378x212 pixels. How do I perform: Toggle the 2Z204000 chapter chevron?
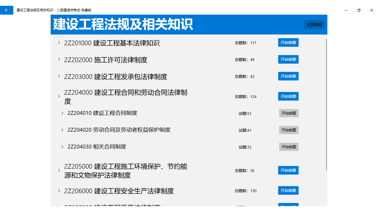tap(59, 97)
